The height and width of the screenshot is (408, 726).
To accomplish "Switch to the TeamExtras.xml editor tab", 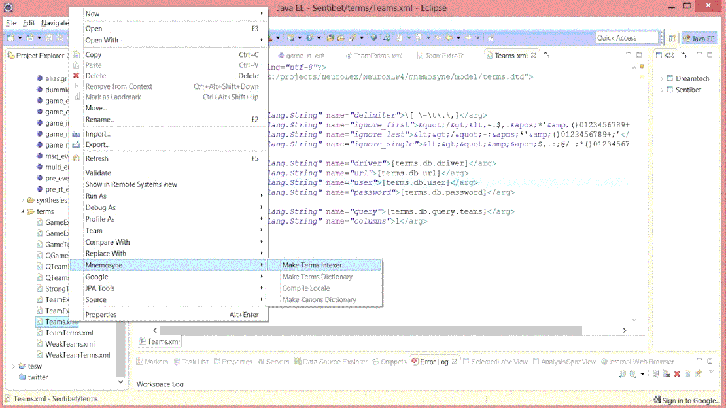I will (x=375, y=56).
